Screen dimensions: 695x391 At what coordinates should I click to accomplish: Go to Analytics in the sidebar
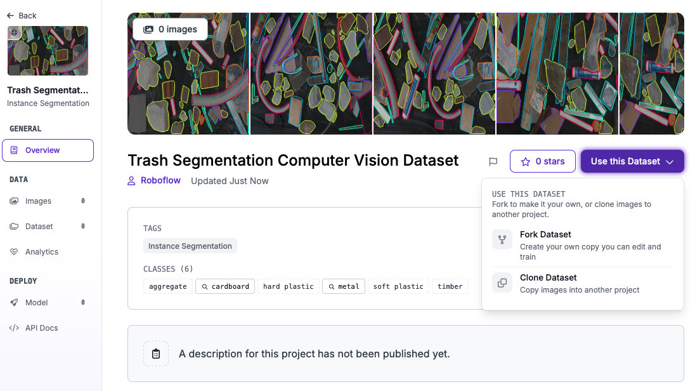click(41, 252)
